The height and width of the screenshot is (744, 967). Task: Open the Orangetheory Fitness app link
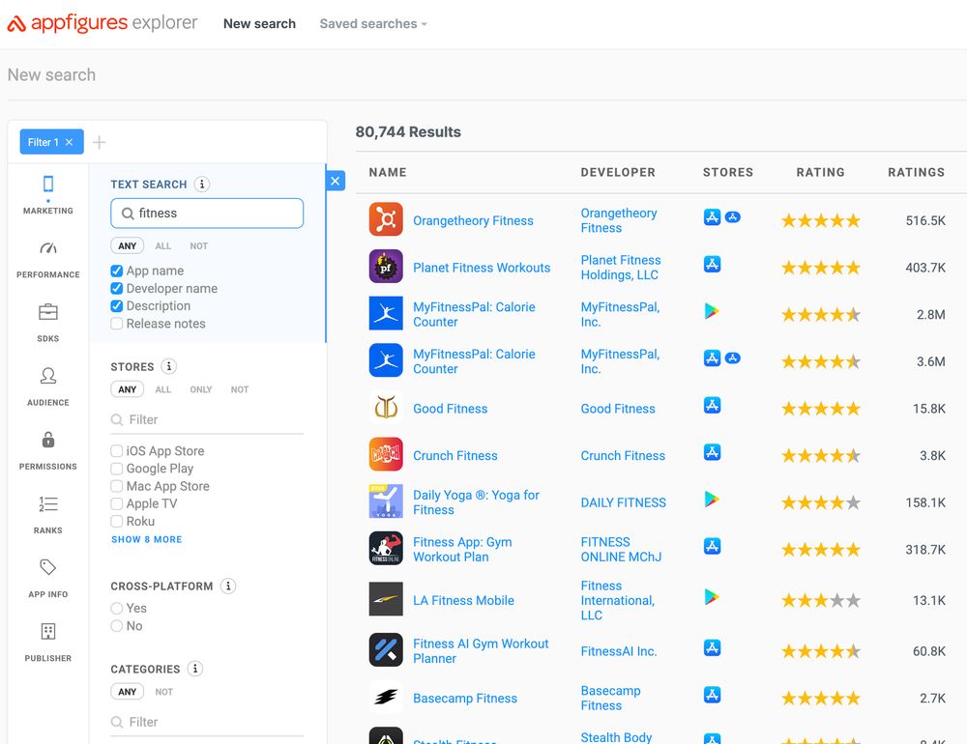(473, 220)
